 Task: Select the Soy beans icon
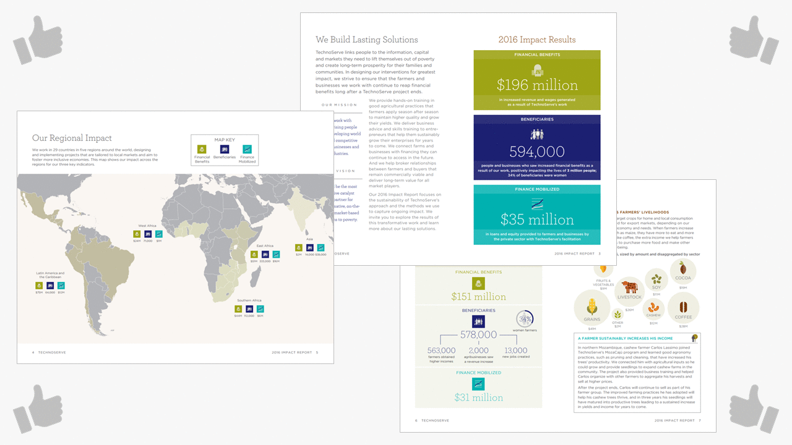coord(656,279)
